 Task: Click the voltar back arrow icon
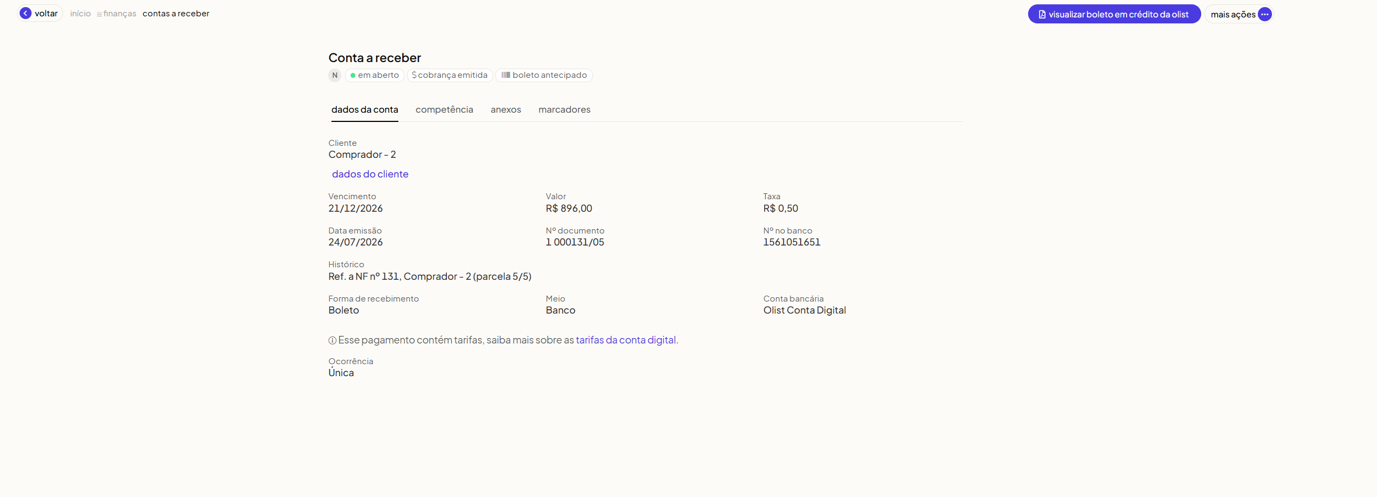26,13
